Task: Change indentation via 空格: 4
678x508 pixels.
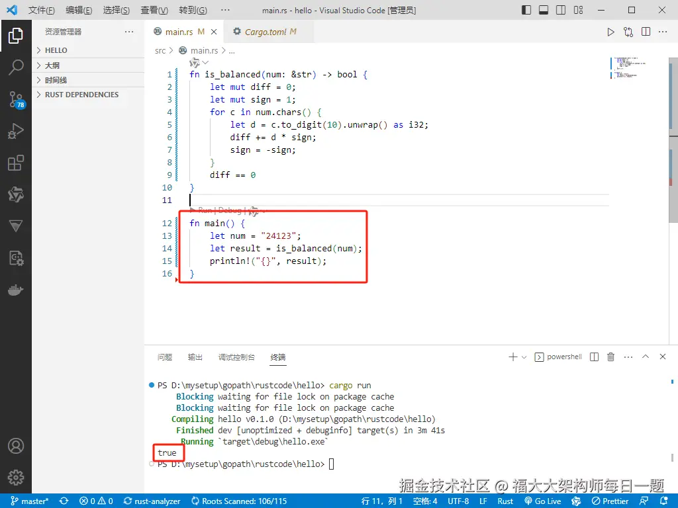Action: click(x=425, y=501)
